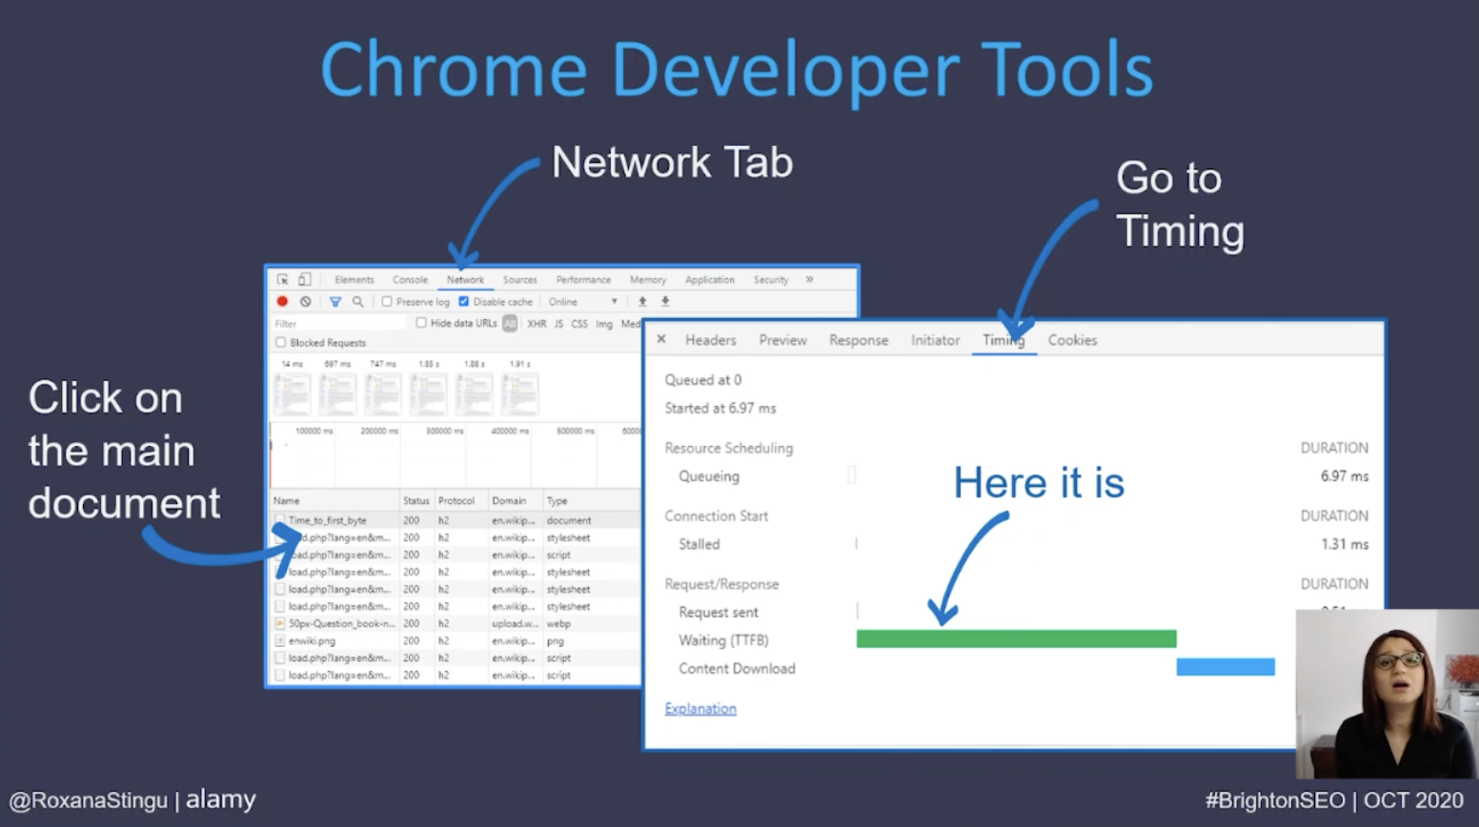Close the request details pane with X
This screenshot has width=1479, height=827.
(661, 339)
